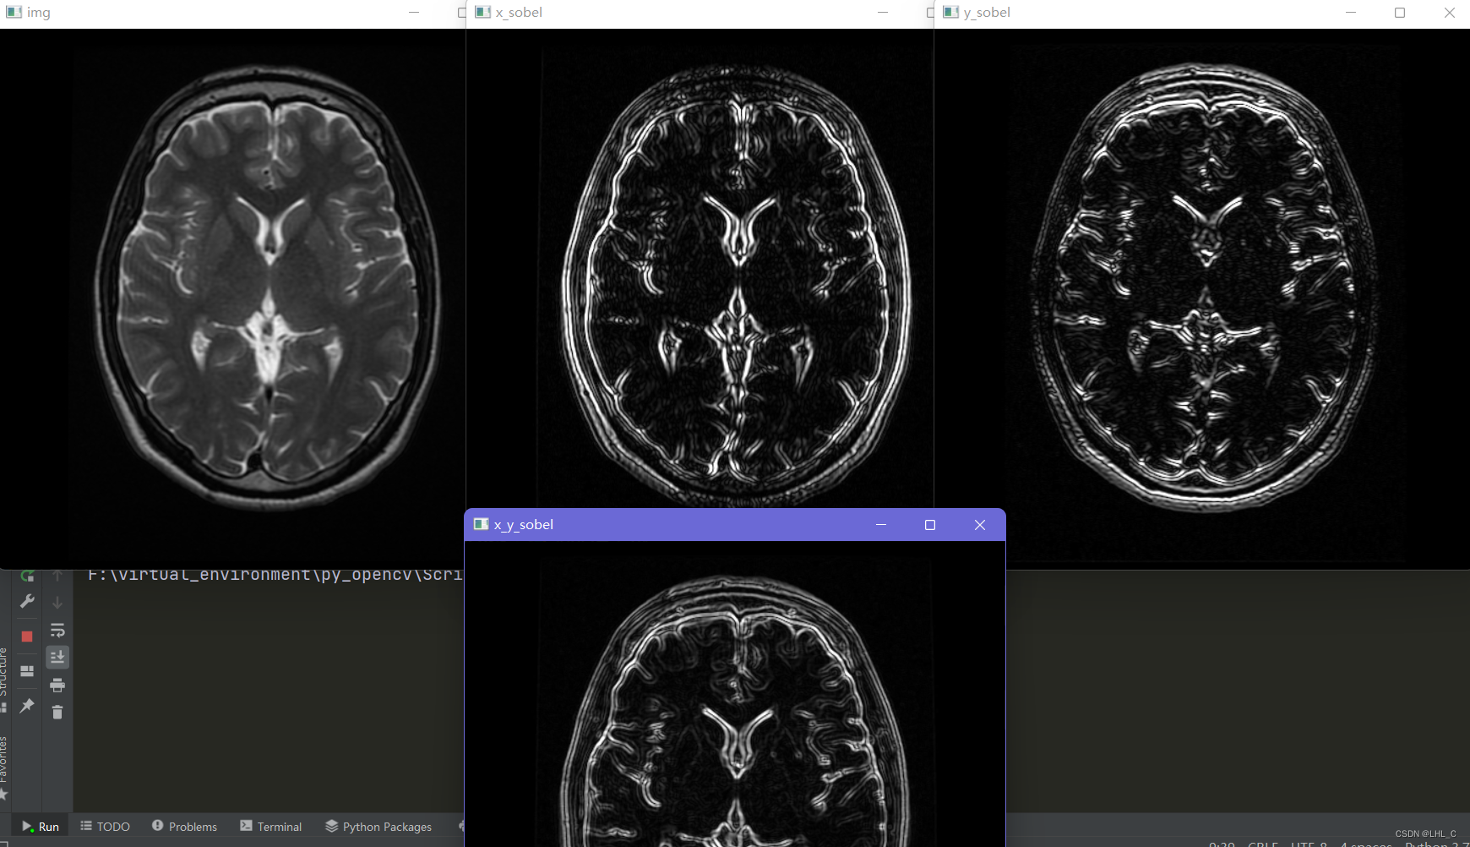Click the x_sobel window title
This screenshot has height=847, width=1470.
click(x=519, y=13)
